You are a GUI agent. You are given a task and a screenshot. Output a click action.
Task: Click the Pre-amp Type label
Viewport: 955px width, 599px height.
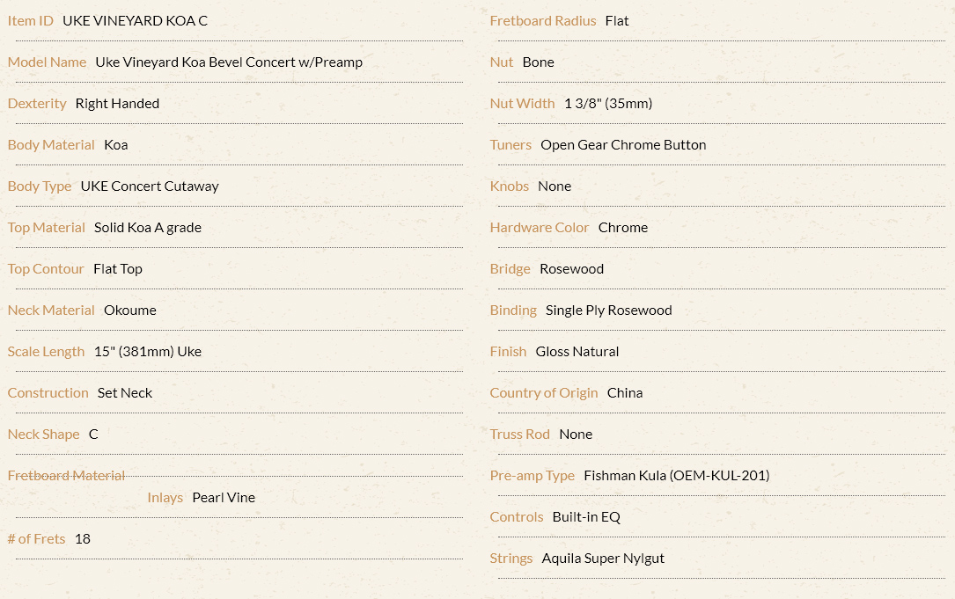[x=532, y=476]
